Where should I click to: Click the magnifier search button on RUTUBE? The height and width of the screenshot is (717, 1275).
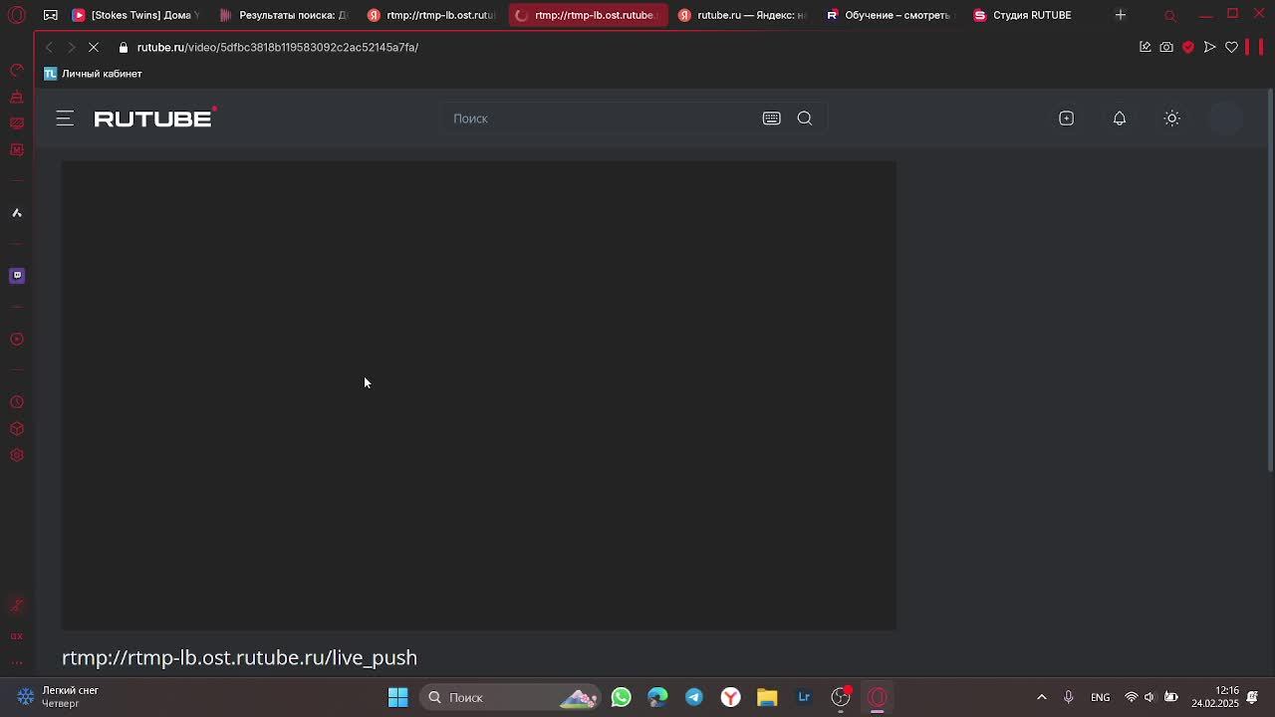click(x=805, y=119)
